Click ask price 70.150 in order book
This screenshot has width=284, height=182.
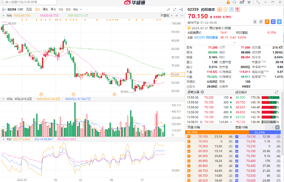(251, 137)
